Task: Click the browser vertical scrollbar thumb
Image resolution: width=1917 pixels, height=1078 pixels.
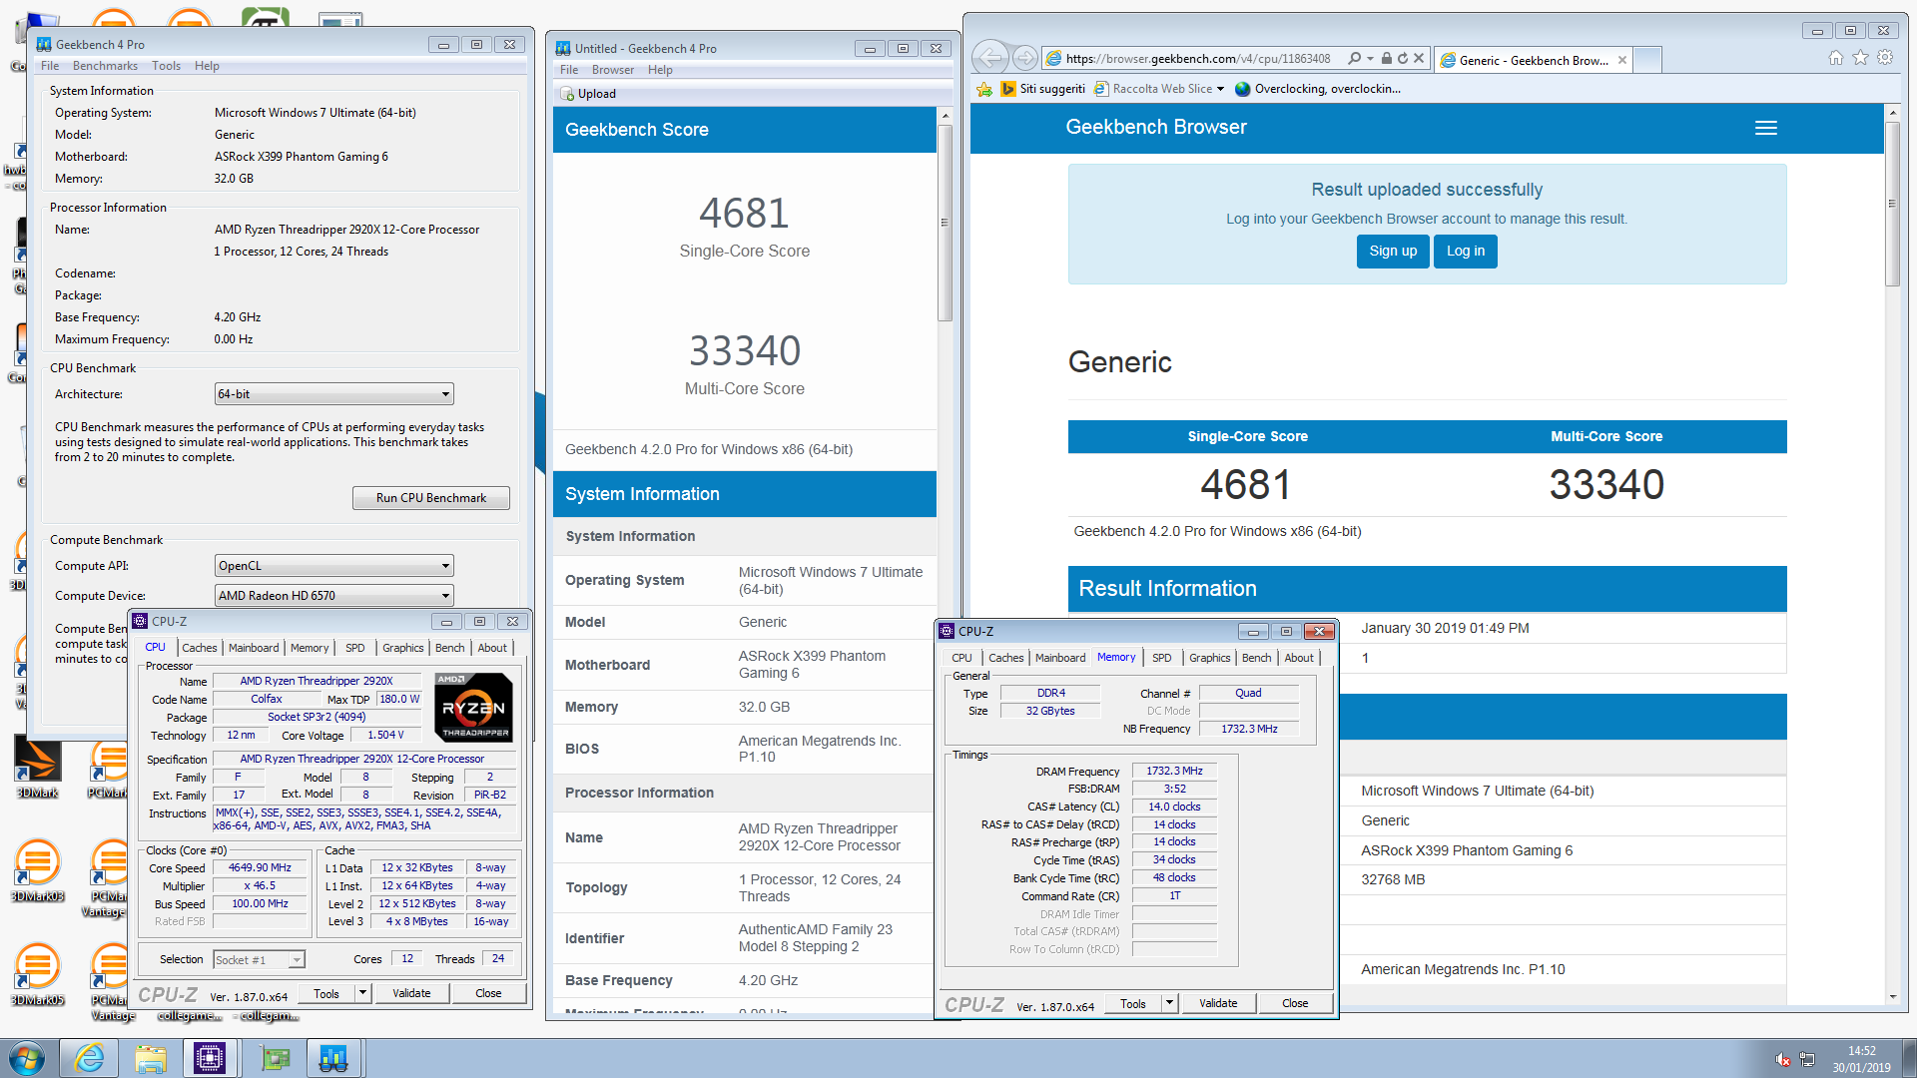Action: 1892,205
